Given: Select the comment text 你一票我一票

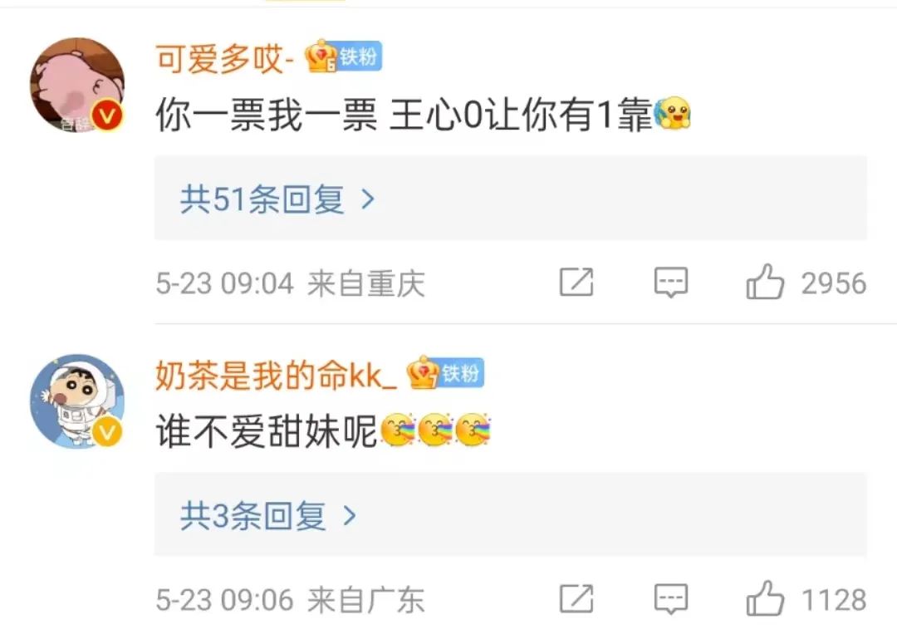Looking at the screenshot, I should 267,115.
